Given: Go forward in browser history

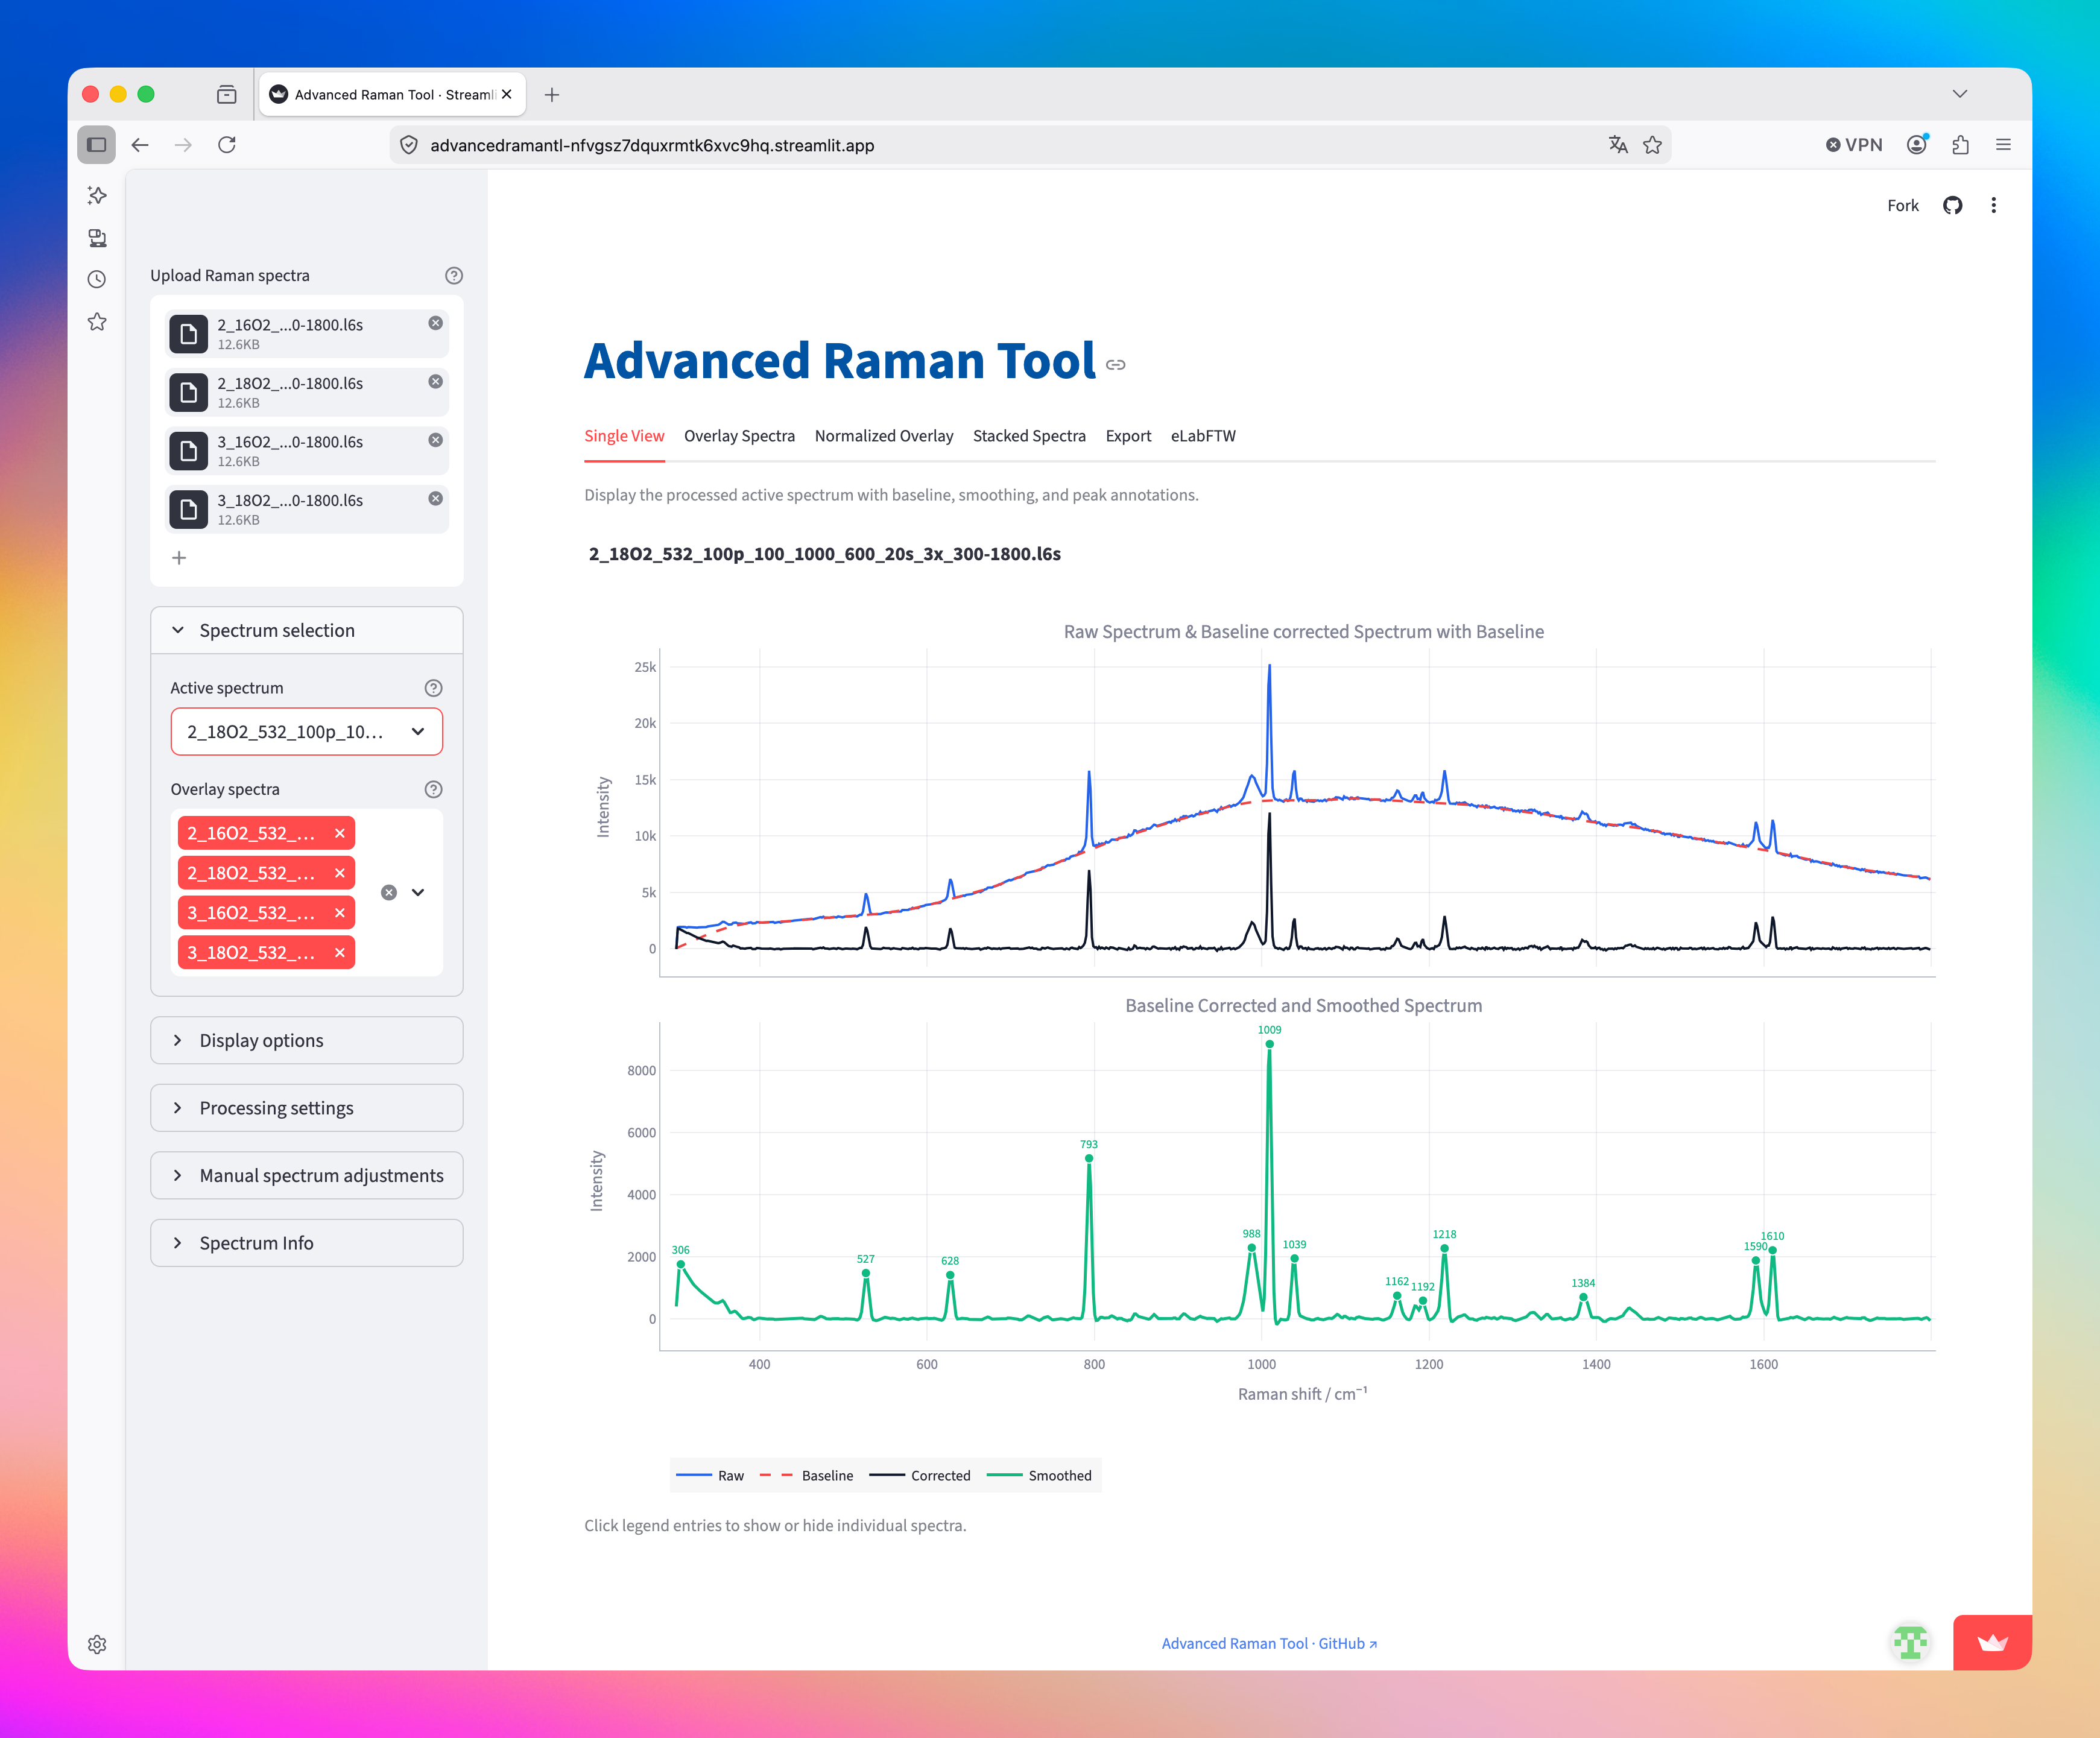Looking at the screenshot, I should 183,145.
